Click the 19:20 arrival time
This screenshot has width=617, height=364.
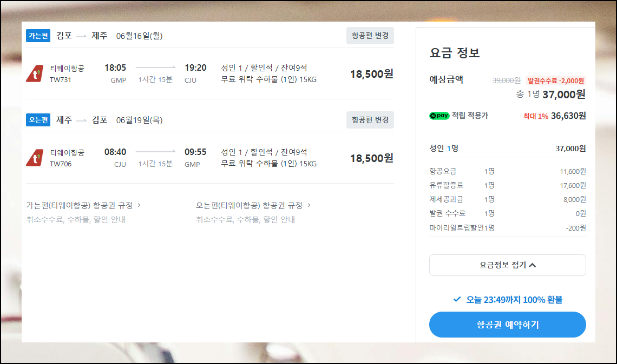[195, 68]
